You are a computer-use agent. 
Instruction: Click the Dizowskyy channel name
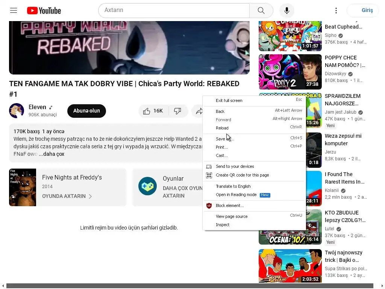[x=335, y=74]
